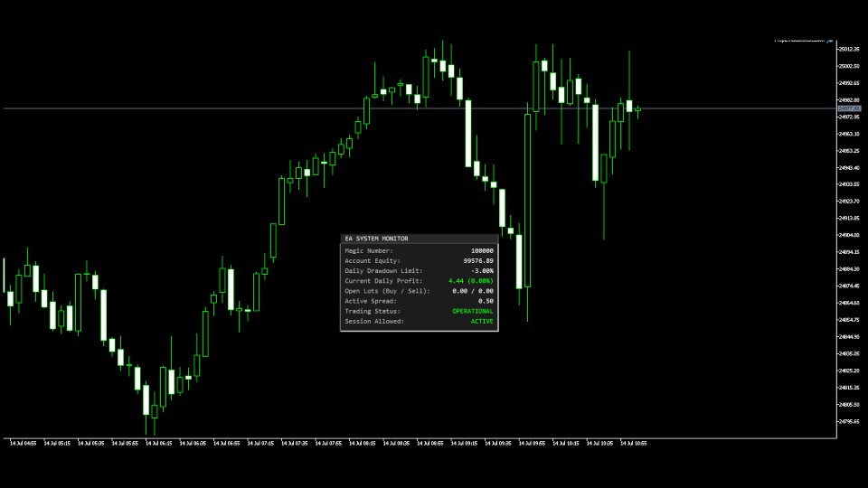Click the ACTIVE session status
The image size is (868, 488).
[482, 321]
